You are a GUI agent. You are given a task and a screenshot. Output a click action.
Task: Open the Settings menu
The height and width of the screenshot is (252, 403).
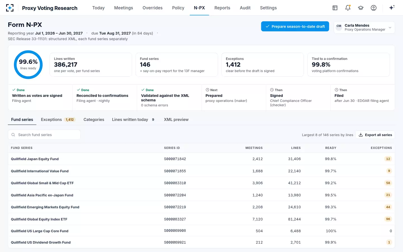[268, 8]
